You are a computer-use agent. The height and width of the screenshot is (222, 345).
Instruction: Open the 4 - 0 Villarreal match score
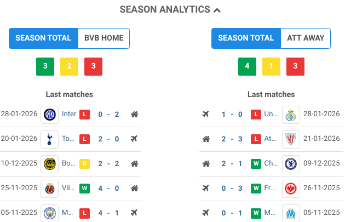(108, 189)
